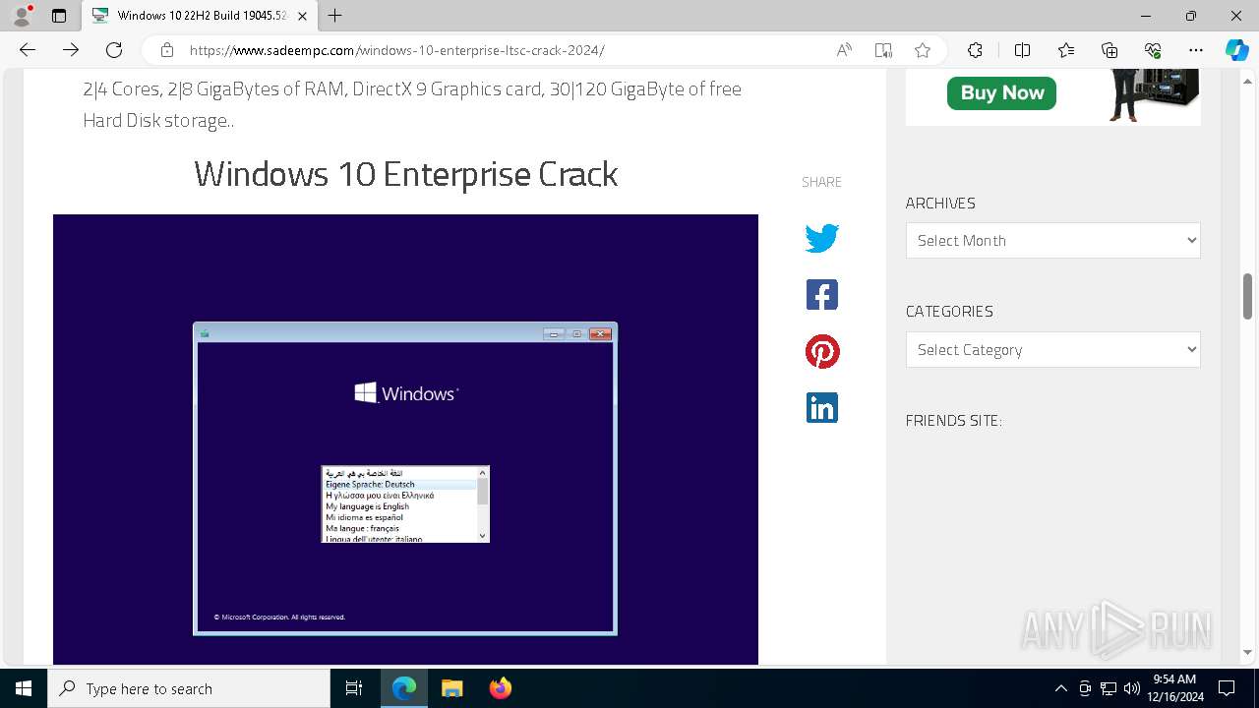The width and height of the screenshot is (1259, 708).
Task: Expand the Archives Select Month dropdown
Action: [1052, 241]
